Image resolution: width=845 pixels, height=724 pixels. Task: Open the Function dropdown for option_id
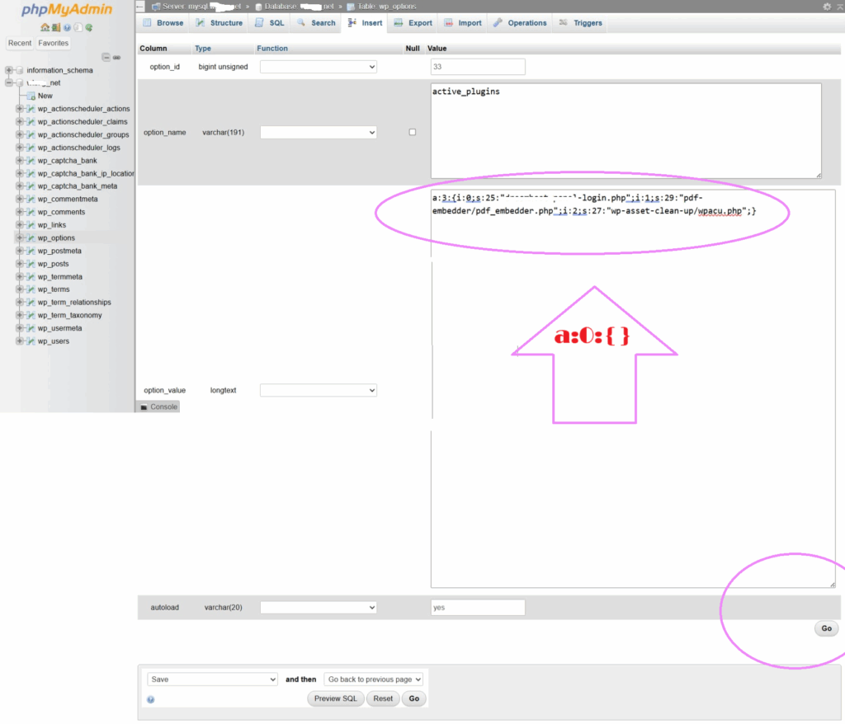tap(318, 67)
